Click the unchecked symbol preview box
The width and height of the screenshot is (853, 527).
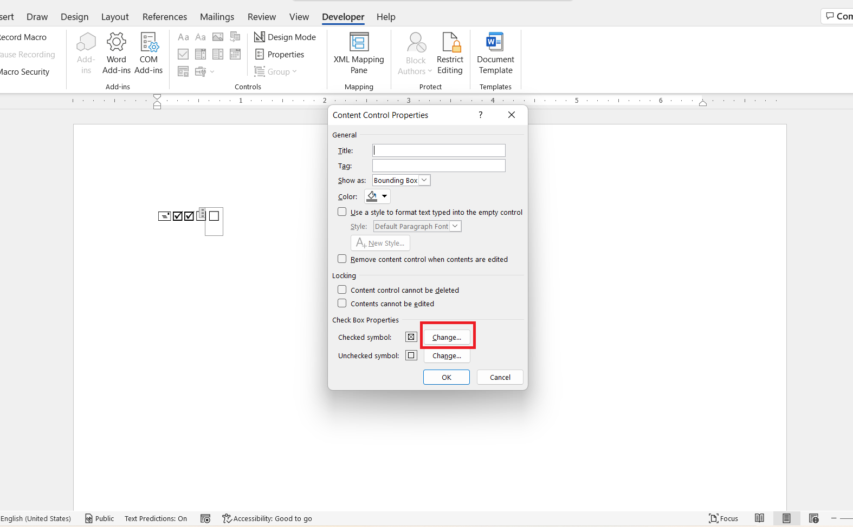coord(411,355)
